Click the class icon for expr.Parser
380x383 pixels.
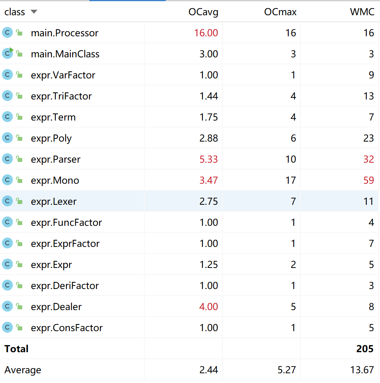[x=7, y=159]
